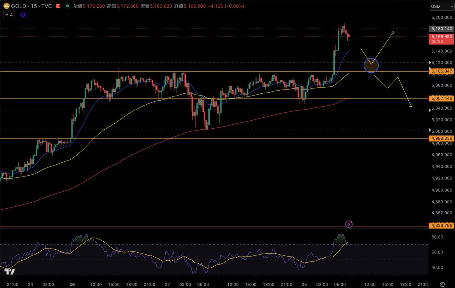Click the 5,080.000 price scale value
The height and width of the screenshot is (288, 455).
(x=441, y=85)
